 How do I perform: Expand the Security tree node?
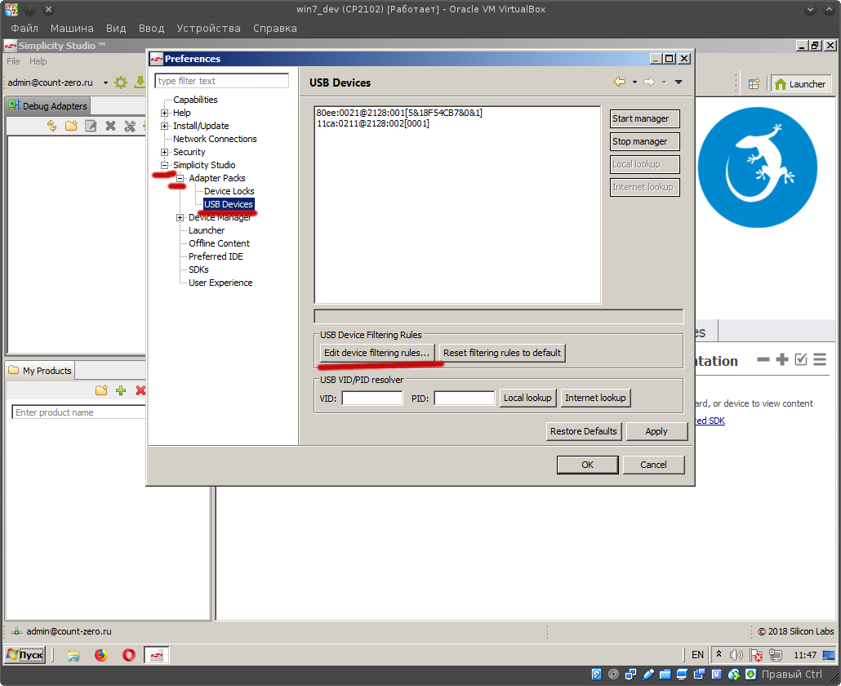[x=165, y=153]
